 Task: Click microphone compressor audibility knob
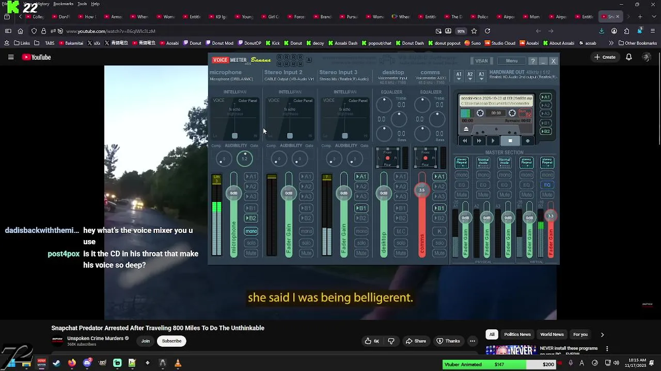[x=224, y=159]
